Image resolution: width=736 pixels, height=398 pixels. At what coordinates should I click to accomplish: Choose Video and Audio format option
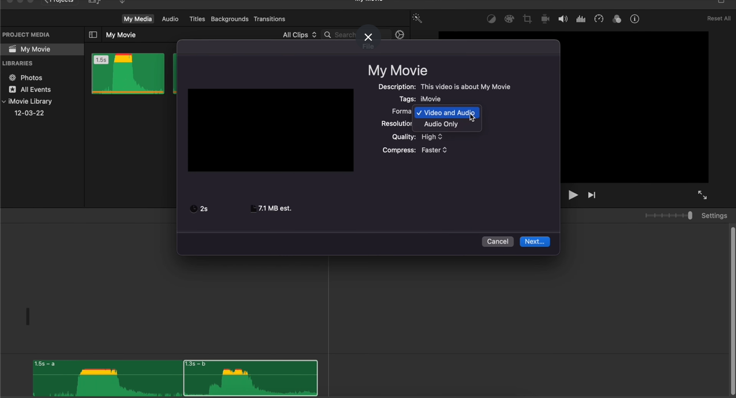point(447,113)
